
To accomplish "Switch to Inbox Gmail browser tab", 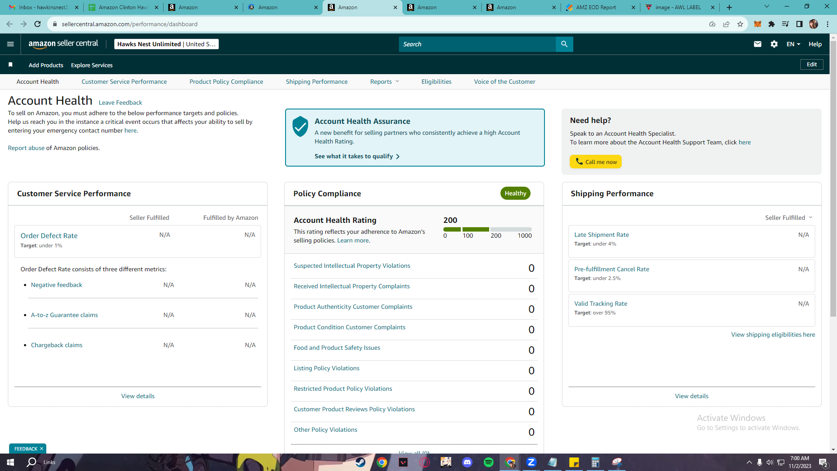I will click(44, 7).
